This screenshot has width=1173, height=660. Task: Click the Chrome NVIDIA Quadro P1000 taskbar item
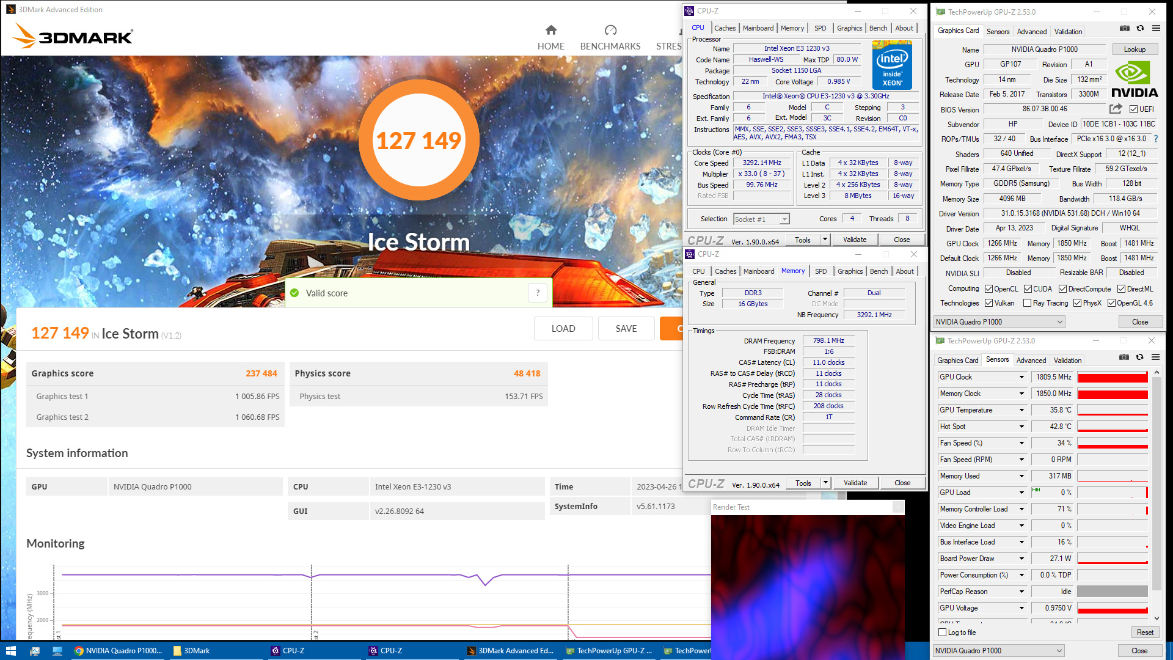119,651
